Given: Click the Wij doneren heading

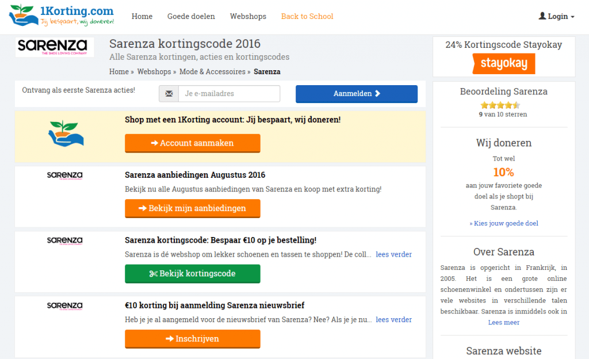Looking at the screenshot, I should click(504, 143).
